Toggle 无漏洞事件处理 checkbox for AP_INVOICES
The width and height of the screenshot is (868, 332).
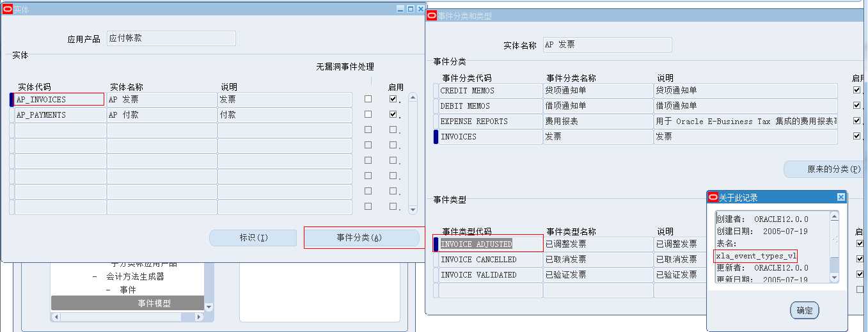pos(368,99)
